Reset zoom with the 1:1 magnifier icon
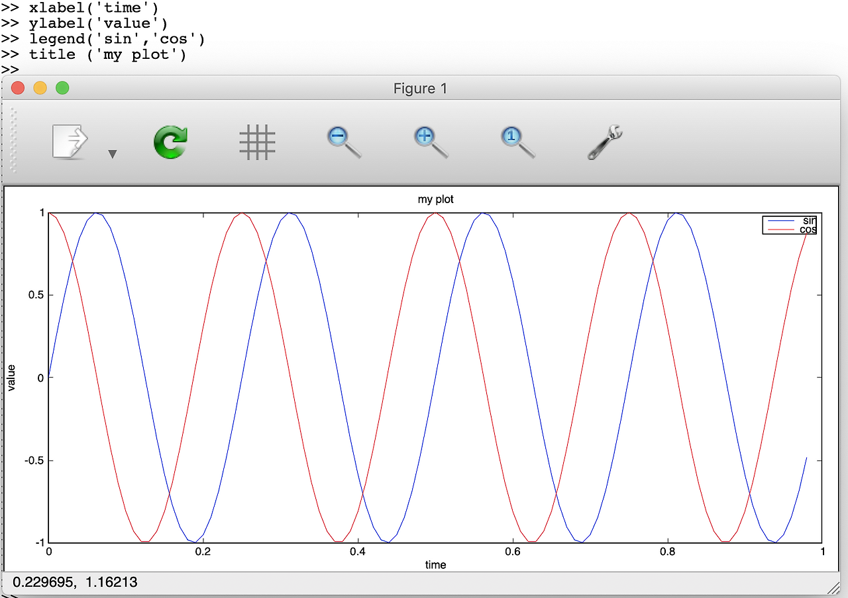This screenshot has height=598, width=848. click(515, 141)
